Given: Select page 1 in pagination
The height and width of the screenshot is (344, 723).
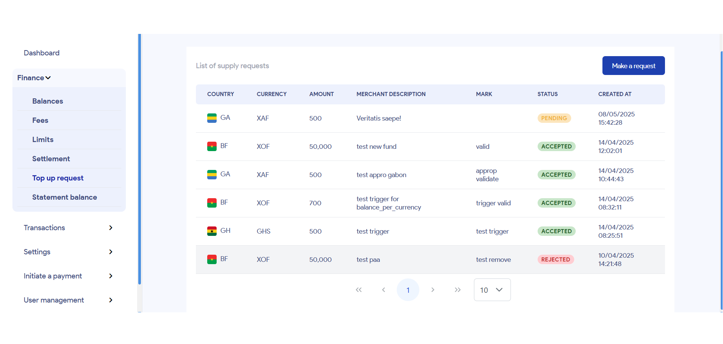Looking at the screenshot, I should pos(408,290).
